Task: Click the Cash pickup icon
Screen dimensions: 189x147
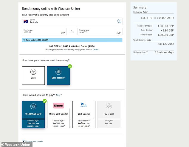Action: [x=33, y=72]
